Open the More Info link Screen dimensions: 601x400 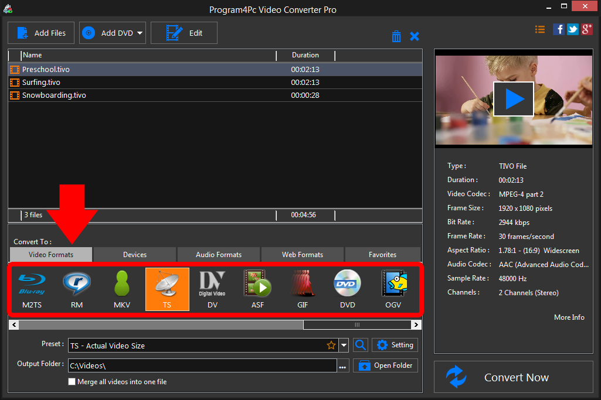(x=569, y=317)
